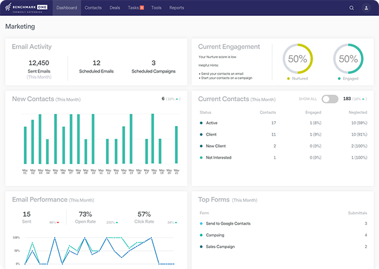This screenshot has width=379, height=269.
Task: Open the Dashboard tab
Action: (x=67, y=8)
